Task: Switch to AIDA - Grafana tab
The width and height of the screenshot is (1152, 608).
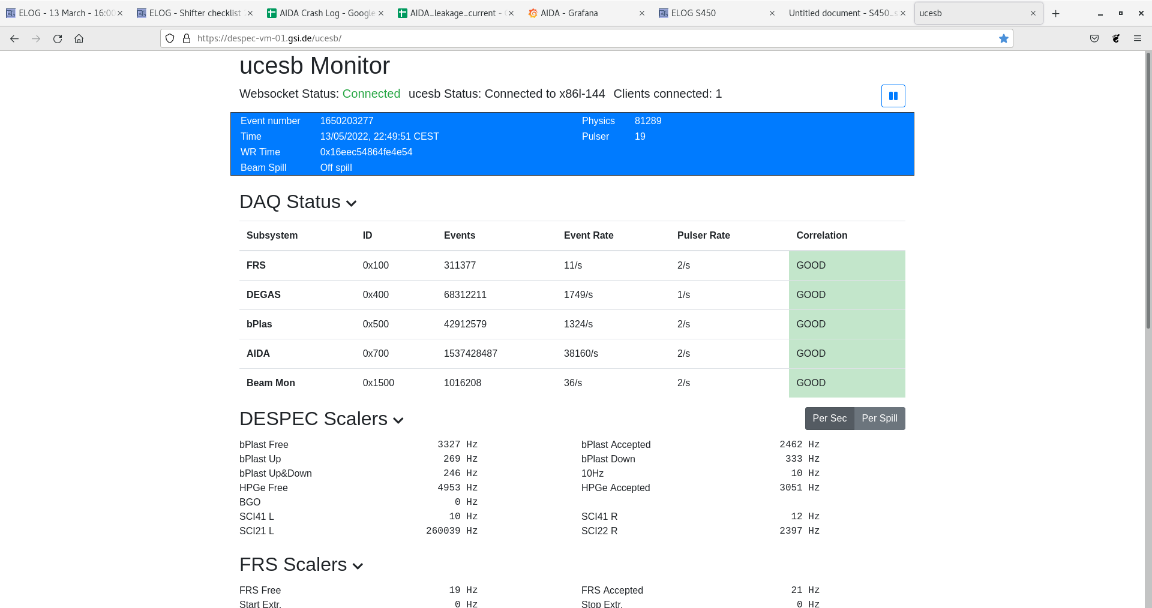Action: tap(569, 13)
